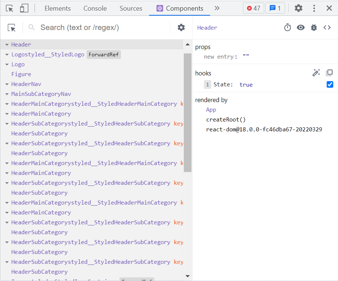Suspend the Header component with stopwatch icon
Screen dimensions: 338x281
(287, 28)
